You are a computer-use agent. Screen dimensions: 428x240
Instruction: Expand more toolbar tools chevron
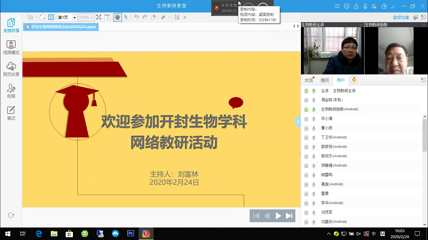(x=185, y=17)
